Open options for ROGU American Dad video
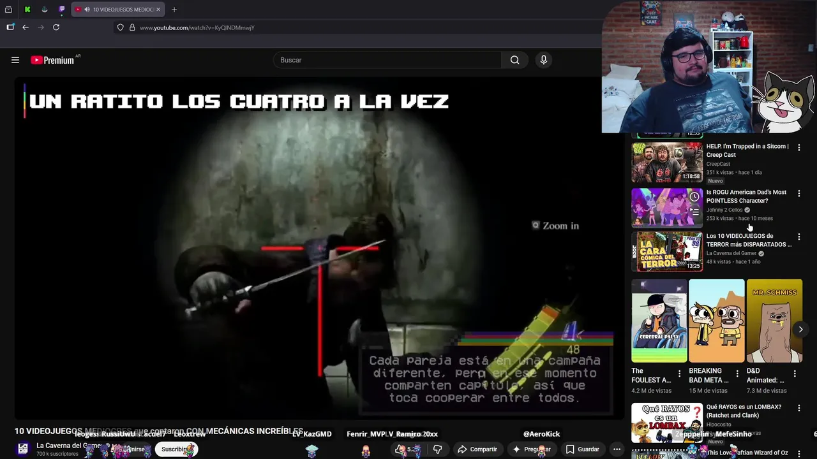 point(798,193)
